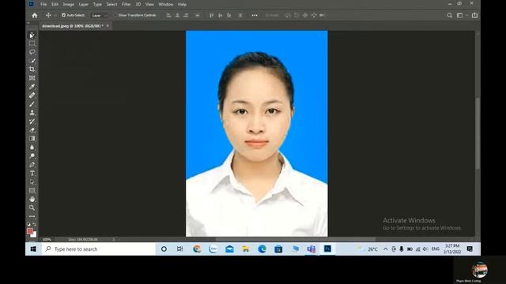Select the Horizontal Type tool
The image size is (506, 284).
tap(32, 174)
